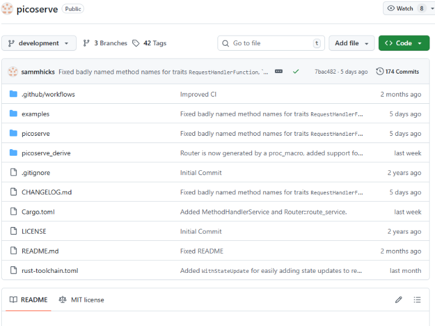Open the README outline list icon
This screenshot has width=435, height=326.
[x=417, y=299]
